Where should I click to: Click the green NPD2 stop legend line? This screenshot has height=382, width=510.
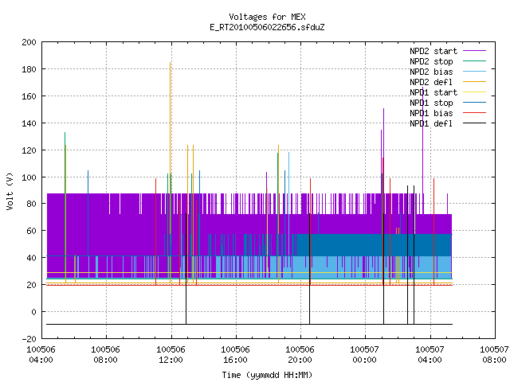[x=474, y=61]
